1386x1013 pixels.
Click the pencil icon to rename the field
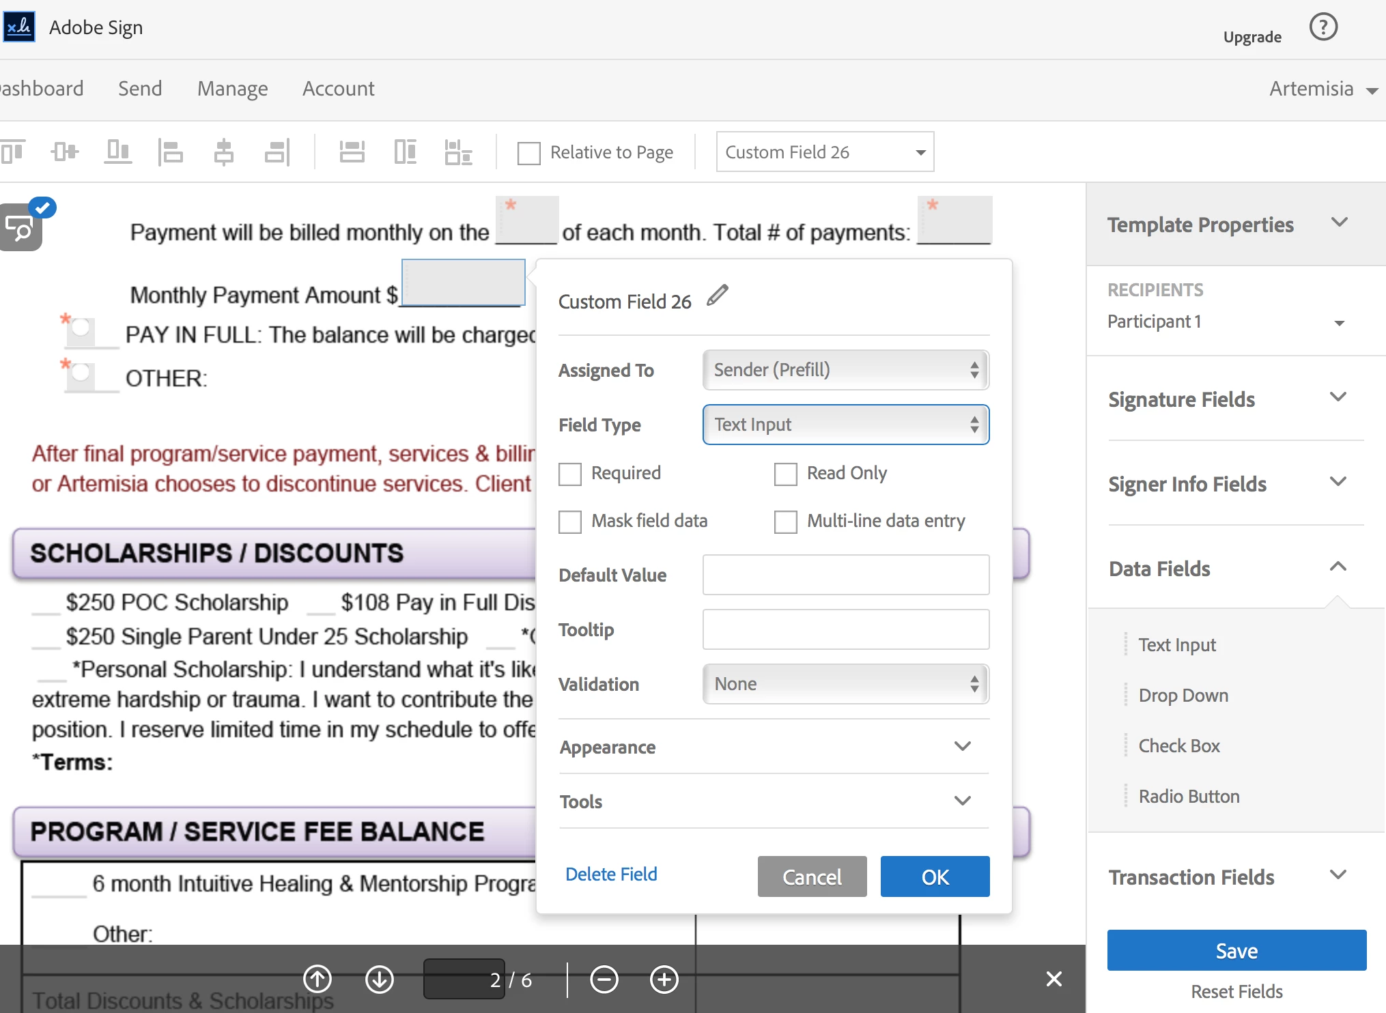click(x=717, y=296)
